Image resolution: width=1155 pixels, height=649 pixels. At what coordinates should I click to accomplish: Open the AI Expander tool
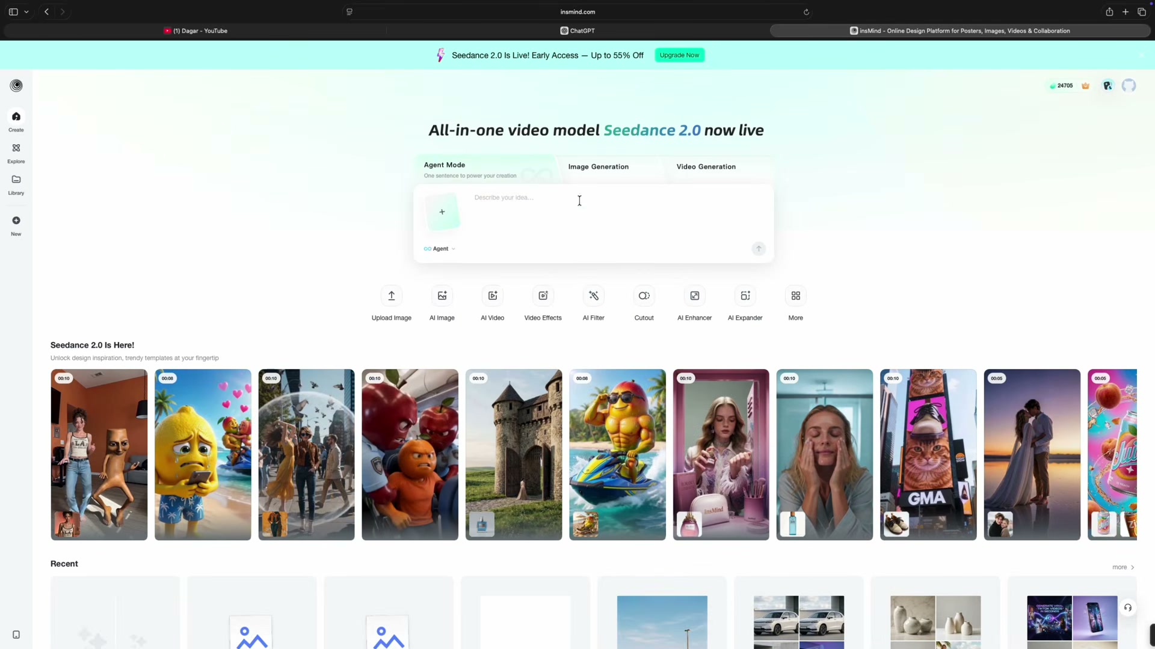(x=745, y=303)
